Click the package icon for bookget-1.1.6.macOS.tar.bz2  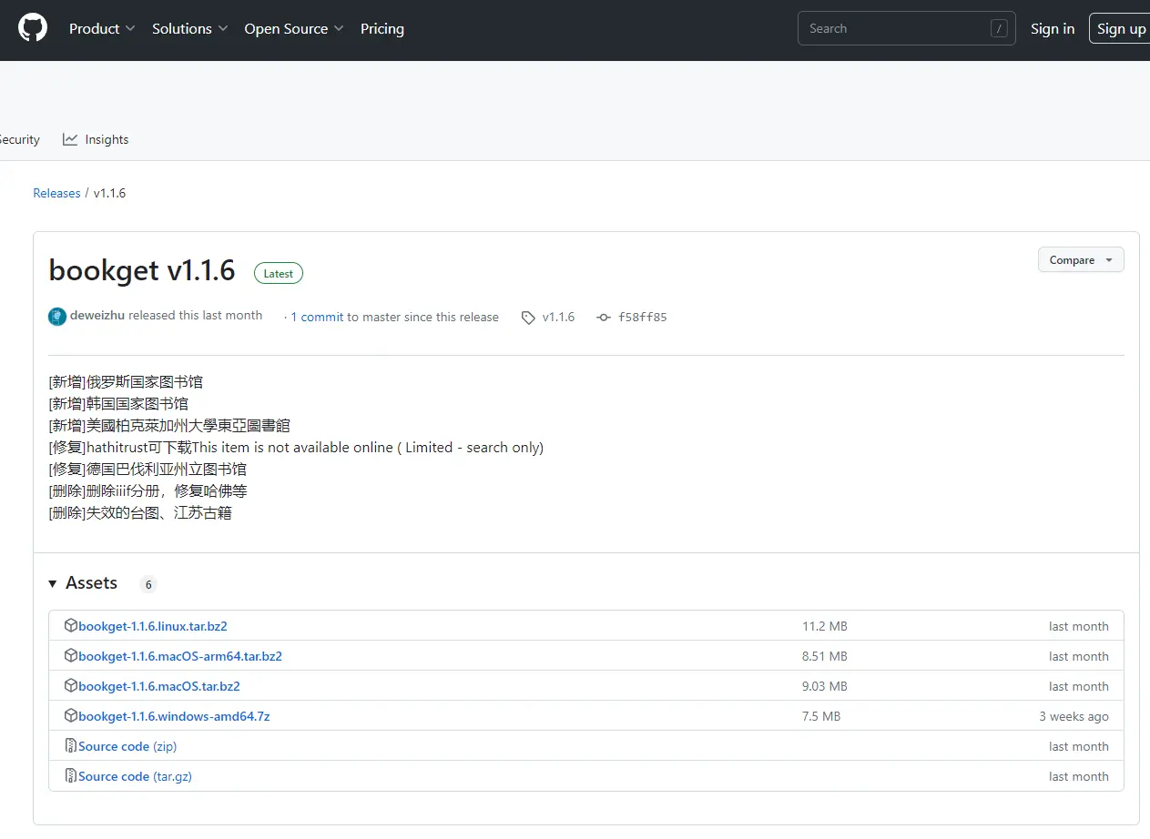click(x=71, y=685)
